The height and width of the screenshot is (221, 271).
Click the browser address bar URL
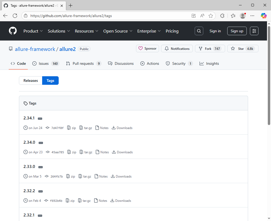pyautogui.click(x=71, y=16)
